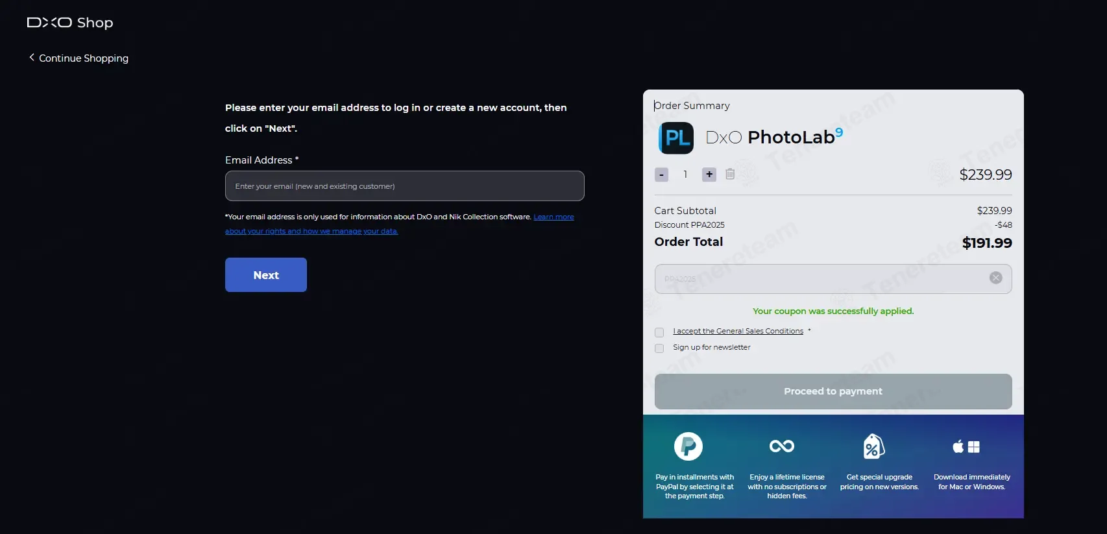Click the Discount PPA2025 label
1107x534 pixels.
click(689, 225)
